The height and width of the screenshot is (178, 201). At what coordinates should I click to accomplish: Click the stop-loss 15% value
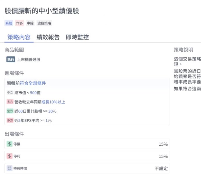coord(163,144)
